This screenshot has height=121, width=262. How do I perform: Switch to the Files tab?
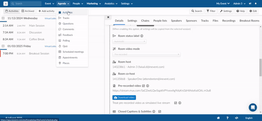(215, 21)
